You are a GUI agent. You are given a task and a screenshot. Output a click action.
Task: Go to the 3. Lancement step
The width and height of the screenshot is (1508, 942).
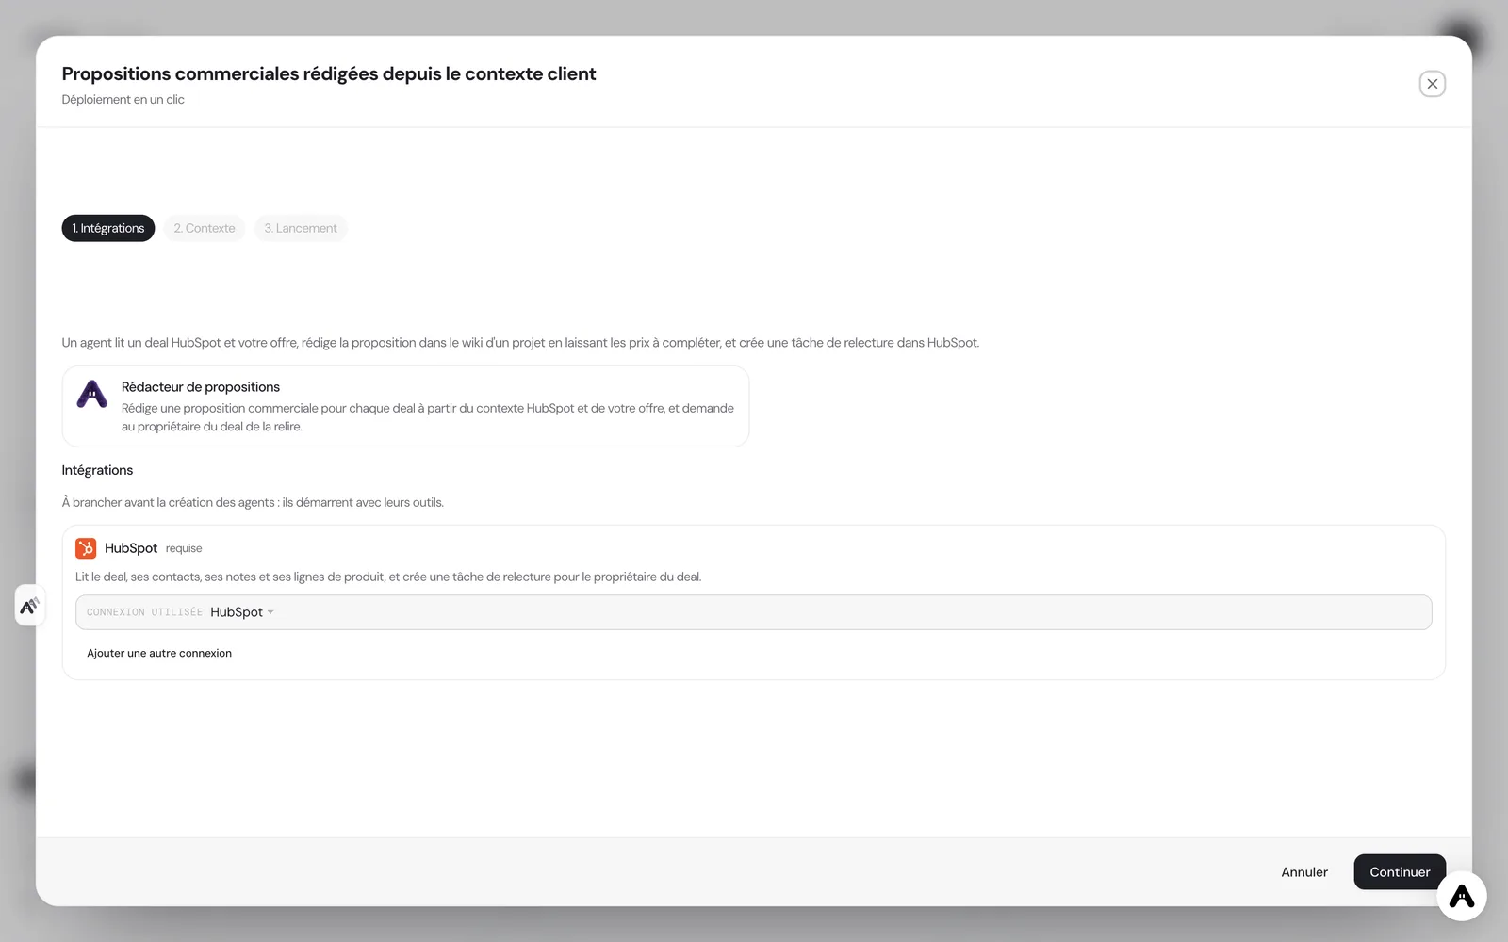click(x=301, y=228)
